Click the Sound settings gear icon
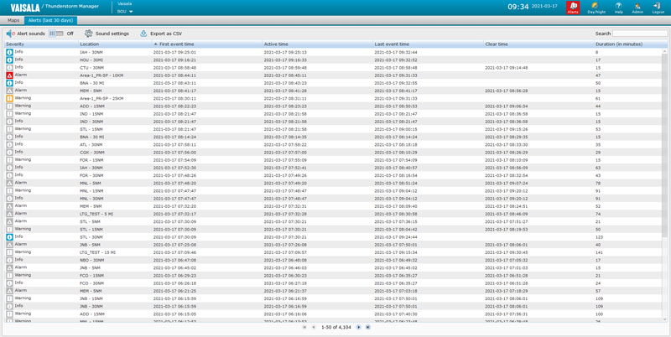This screenshot has width=671, height=337. click(89, 34)
